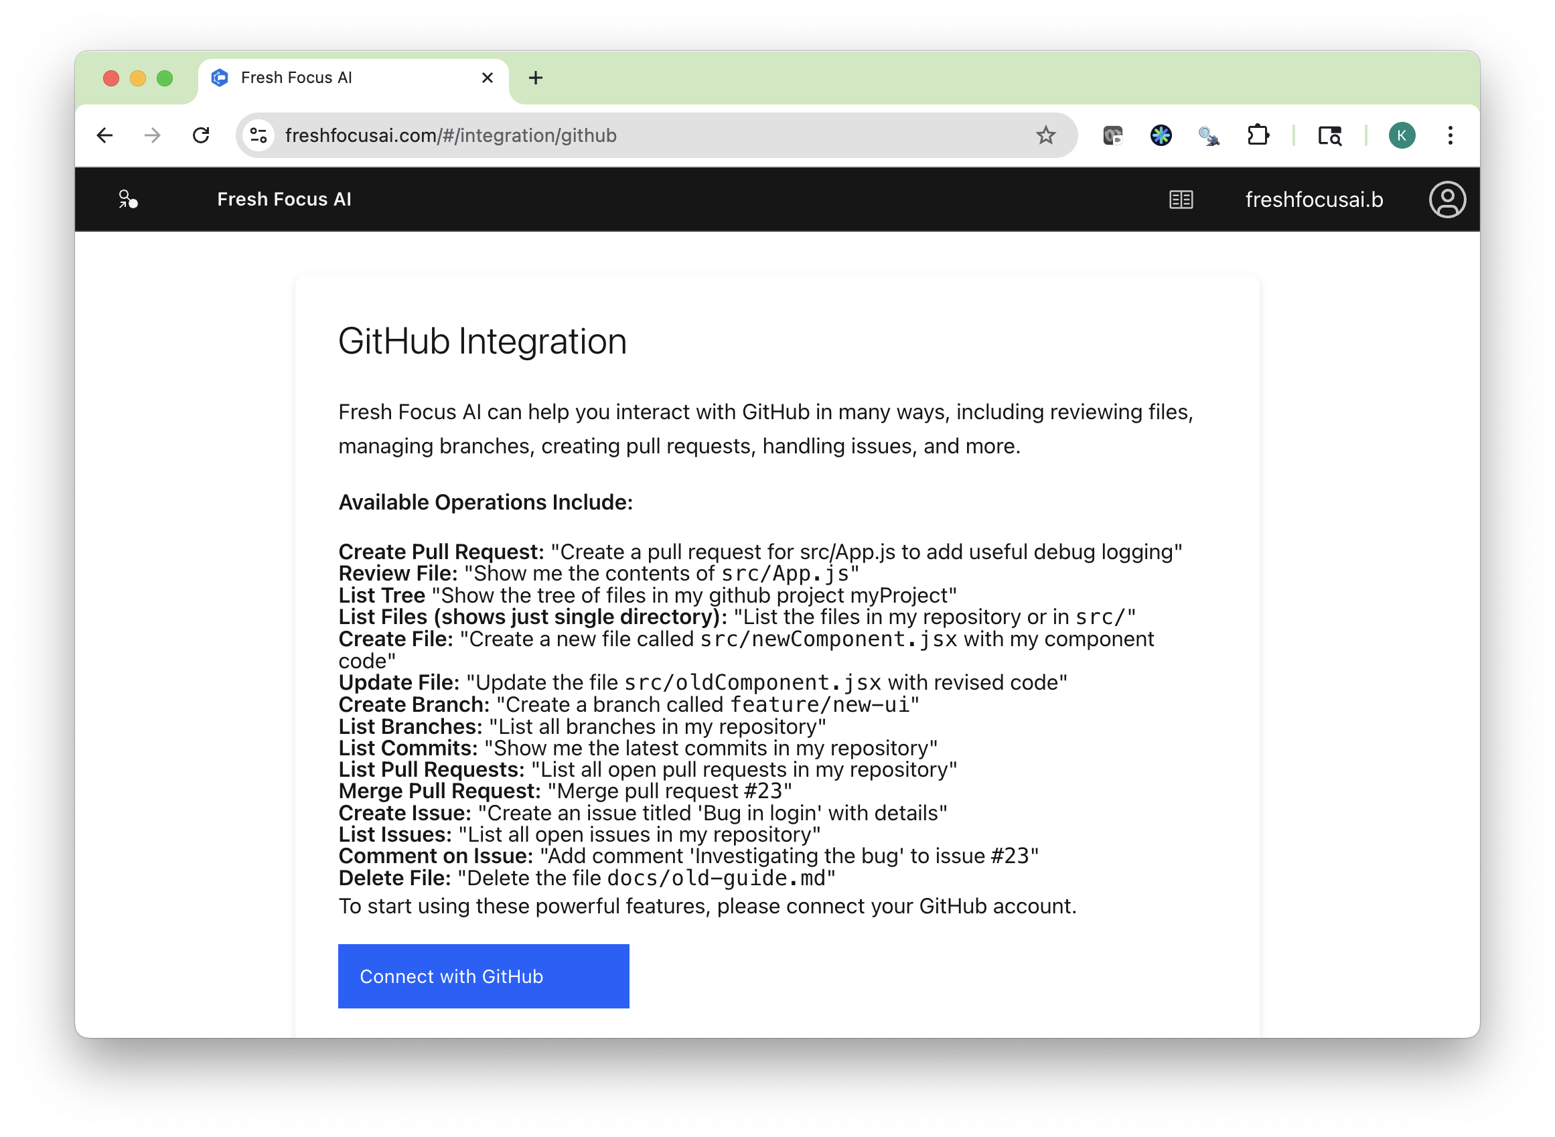Open a new browser tab

(536, 77)
